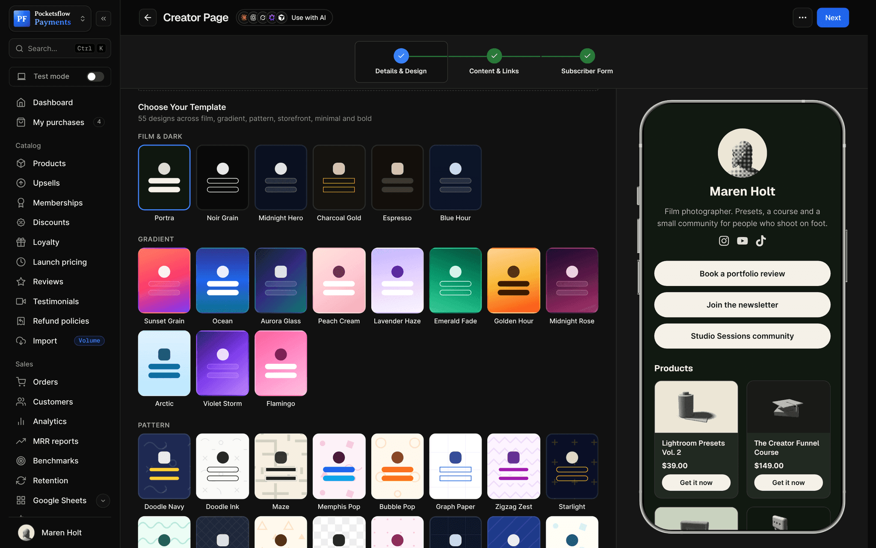Click the Use with AI button
Viewport: 876px width, 548px height.
click(284, 18)
